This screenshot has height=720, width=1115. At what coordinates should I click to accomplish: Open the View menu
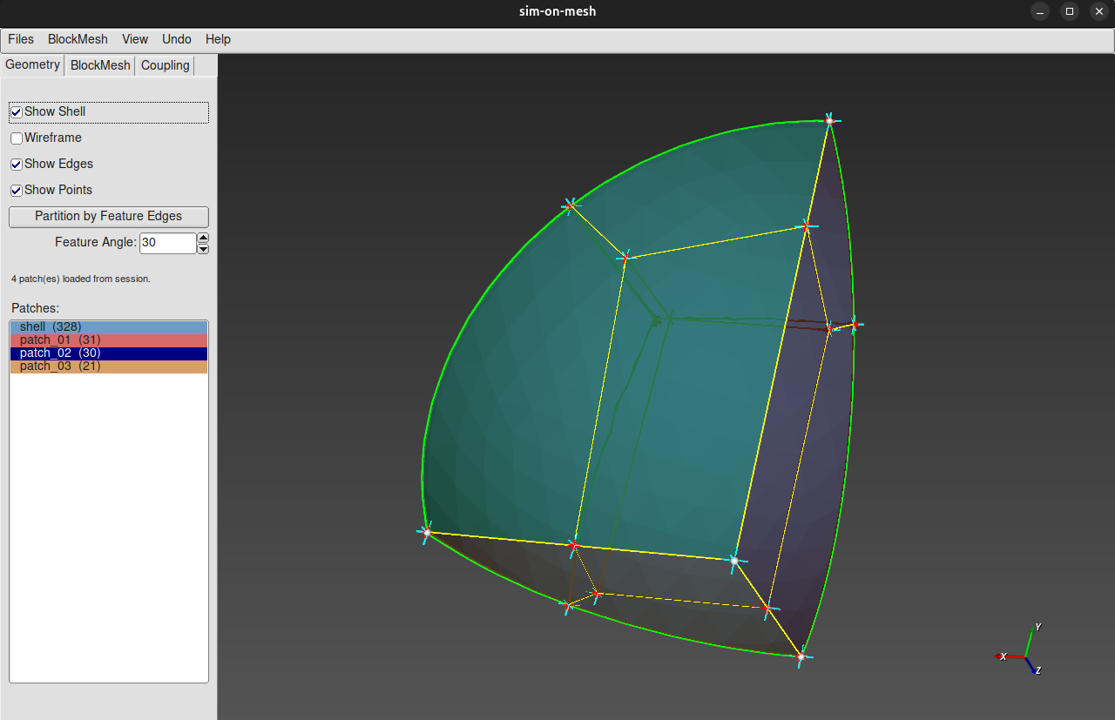[x=134, y=39]
